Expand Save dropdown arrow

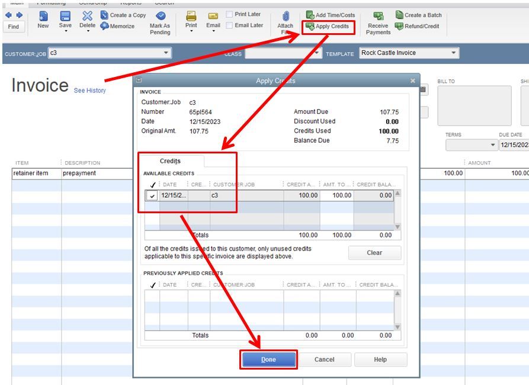(x=66, y=31)
